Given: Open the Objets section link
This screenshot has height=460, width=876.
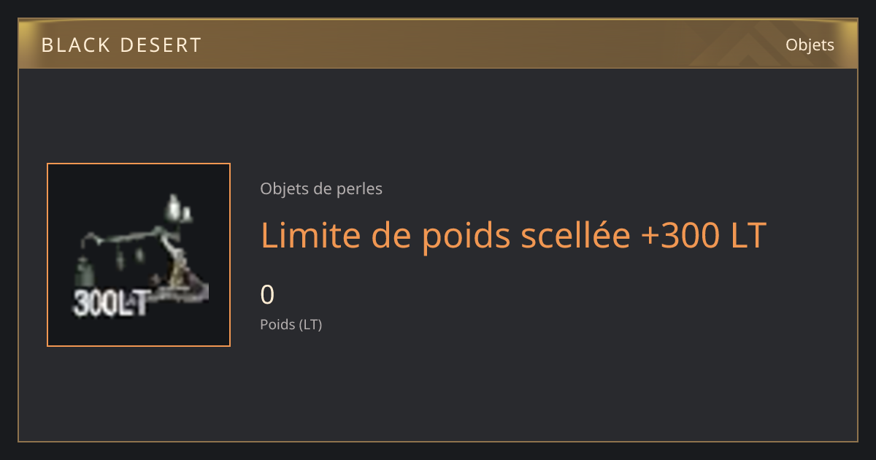Looking at the screenshot, I should 810,45.
